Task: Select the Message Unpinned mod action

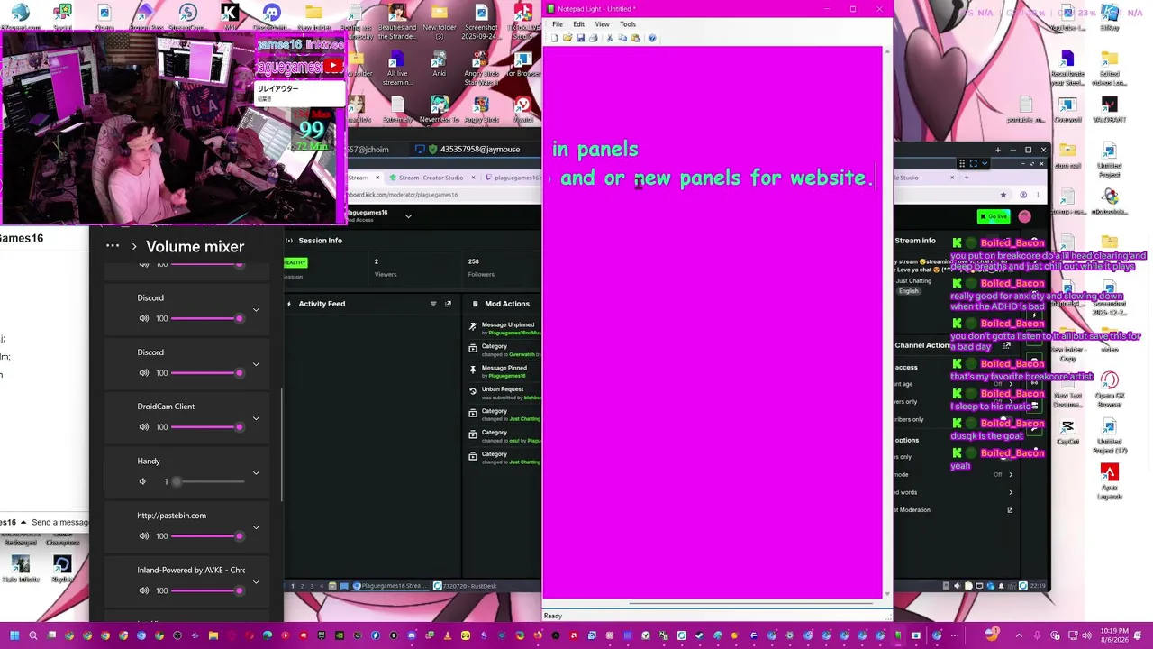Action: pyautogui.click(x=504, y=329)
